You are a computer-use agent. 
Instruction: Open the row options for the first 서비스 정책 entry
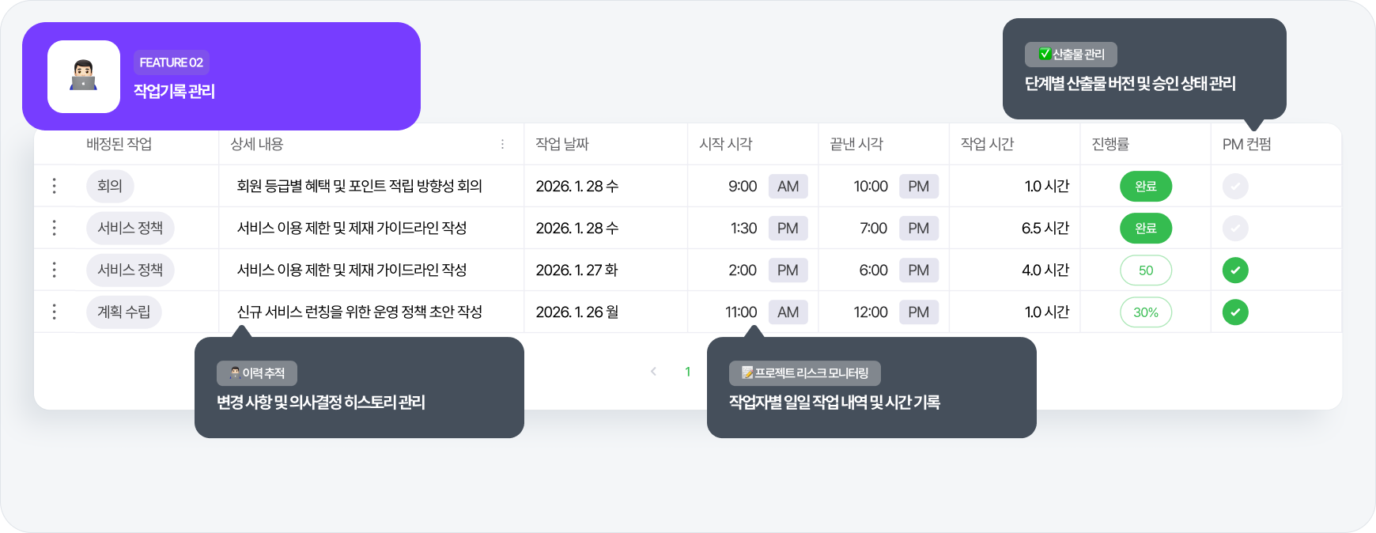pyautogui.click(x=54, y=228)
